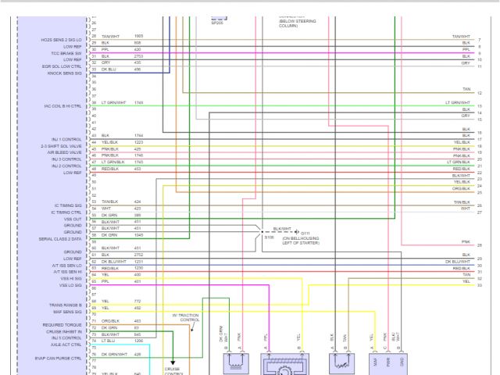The height and width of the screenshot is (375, 500).
Task: Click the Cruise Control arrow marker
Action: [x=173, y=362]
